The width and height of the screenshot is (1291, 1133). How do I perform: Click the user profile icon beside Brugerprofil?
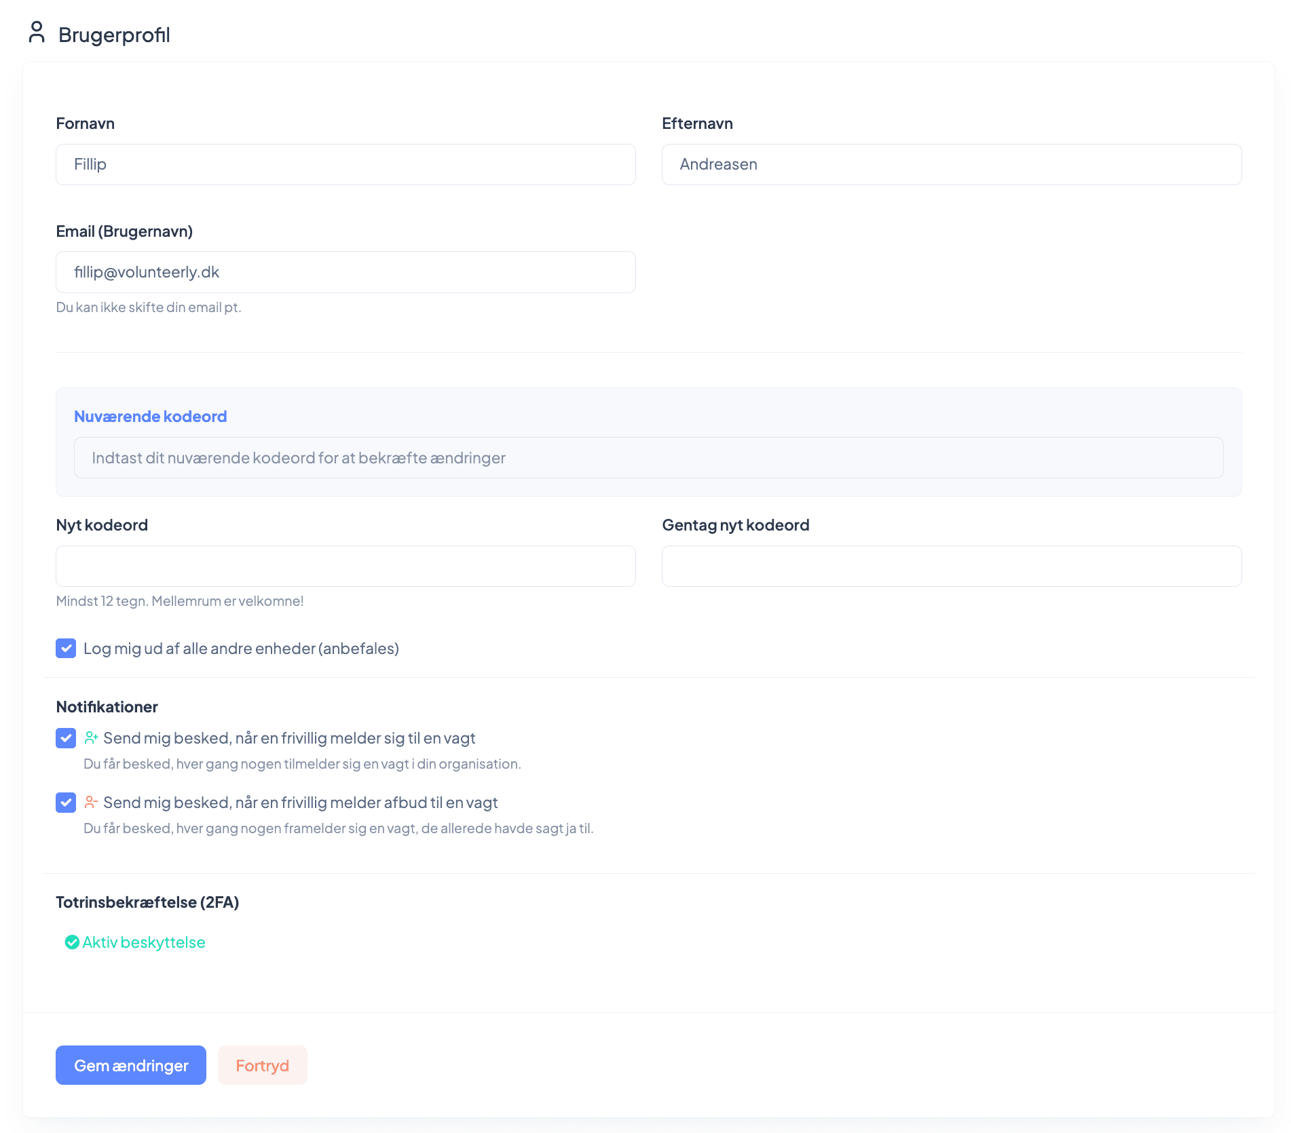[37, 32]
